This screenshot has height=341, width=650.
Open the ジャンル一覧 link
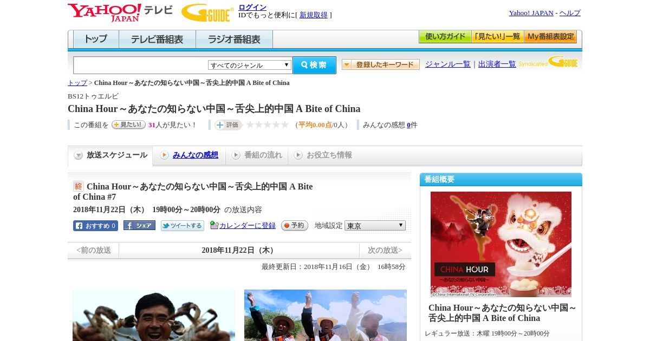pos(448,64)
